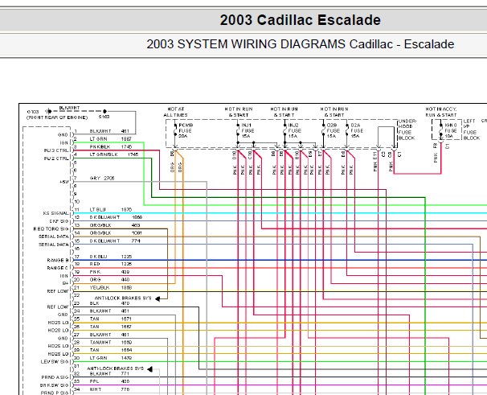Click the LEFT I/P FUSE BLOCK label

point(472,130)
